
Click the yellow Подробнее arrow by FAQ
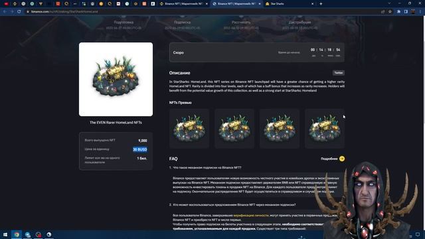342,159
